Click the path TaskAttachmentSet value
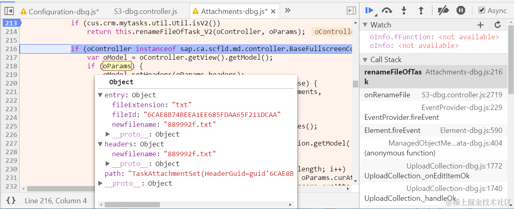Screen dimensions: 514x209 pyautogui.click(x=211, y=173)
